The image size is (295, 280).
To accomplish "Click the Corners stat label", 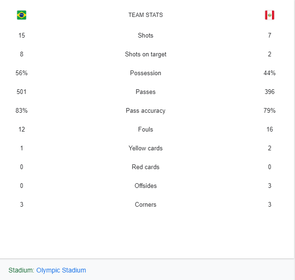I will pos(146,205).
